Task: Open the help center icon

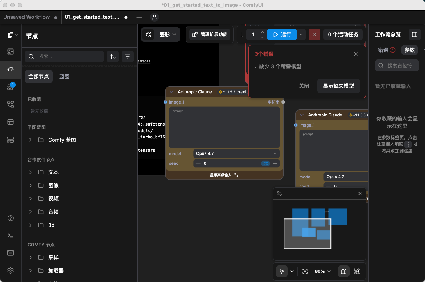Action: 11,218
